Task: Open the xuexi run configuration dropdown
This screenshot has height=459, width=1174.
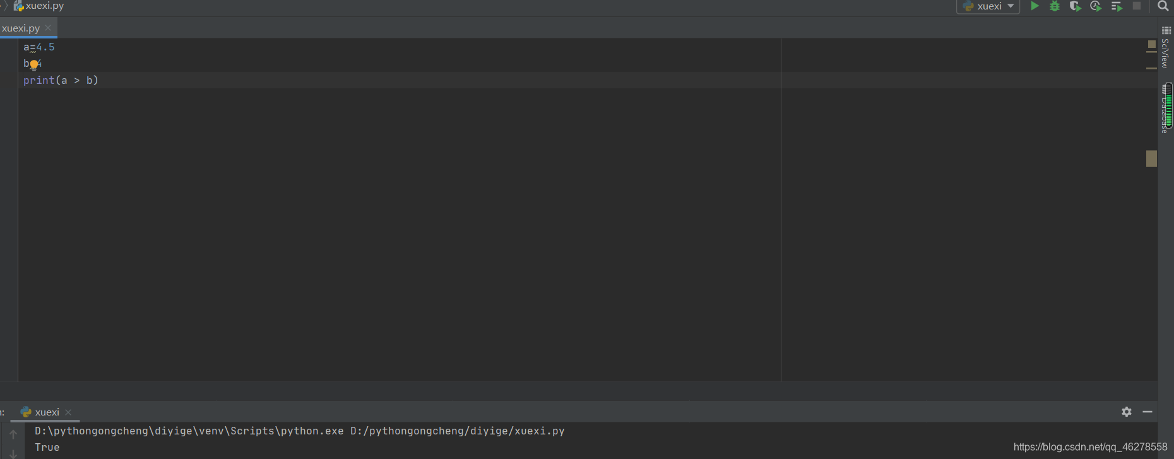Action: pyautogui.click(x=988, y=6)
